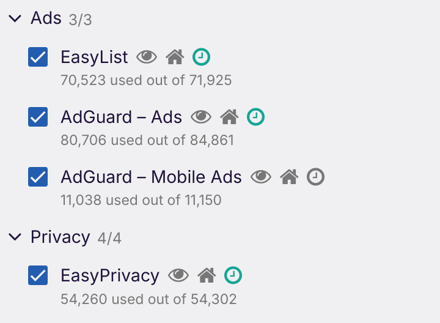
Task: View EasyList content via eye icon
Action: (x=147, y=57)
